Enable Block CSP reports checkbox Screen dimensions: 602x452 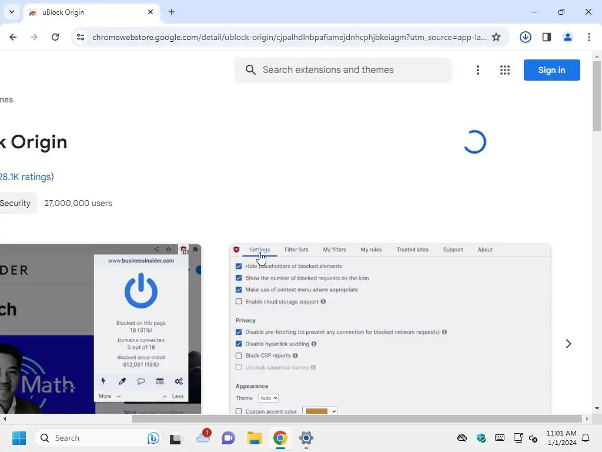(x=239, y=355)
